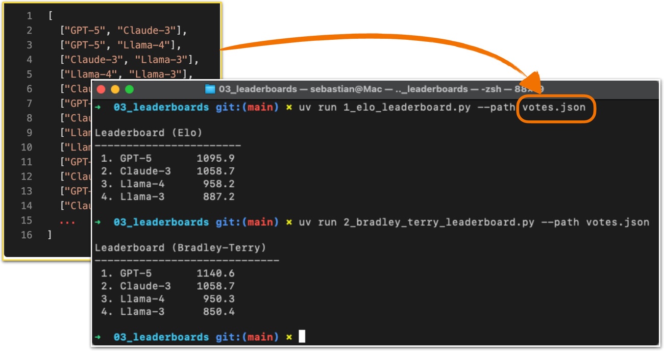Select the Elo leaderboard row for Claude-3
The width and height of the screenshot is (664, 351).
pos(168,171)
